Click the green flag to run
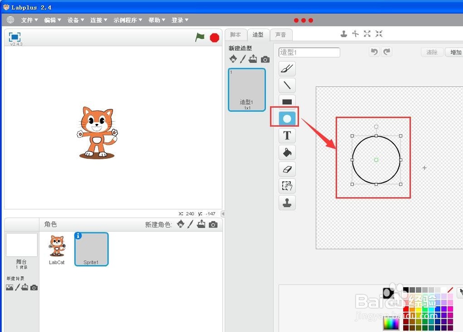This screenshot has height=332, width=463. pos(200,37)
